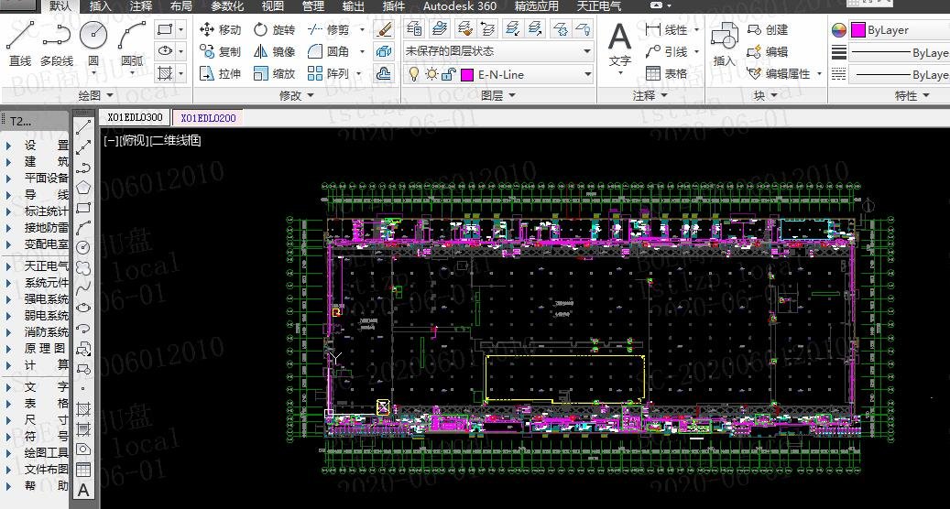Image resolution: width=950 pixels, height=509 pixels.
Task: Open the 插入 ribbon tab
Action: (x=100, y=6)
